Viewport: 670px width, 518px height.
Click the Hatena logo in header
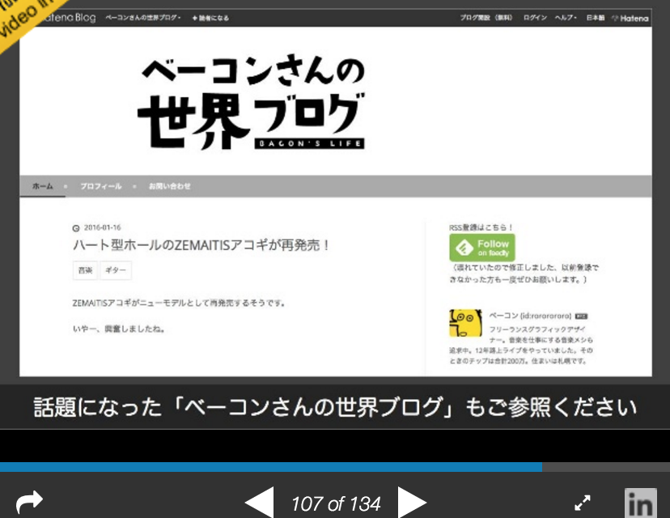coord(630,18)
